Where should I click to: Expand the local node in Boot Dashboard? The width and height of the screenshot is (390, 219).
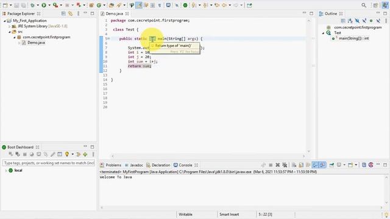6,170
